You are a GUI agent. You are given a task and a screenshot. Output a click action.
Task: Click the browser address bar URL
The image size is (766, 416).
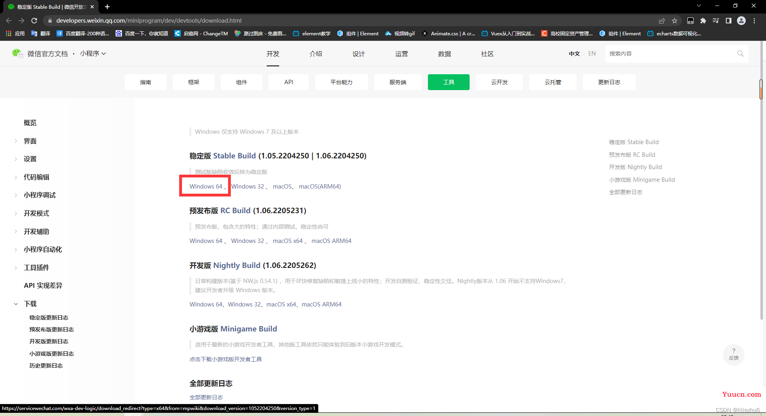149,21
